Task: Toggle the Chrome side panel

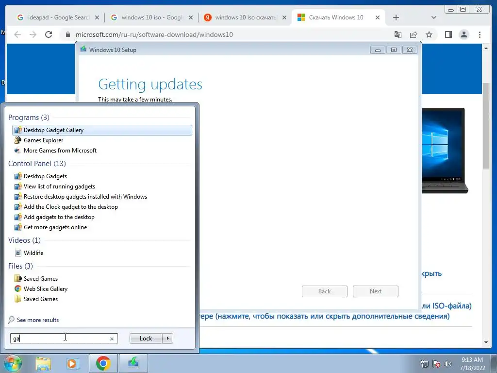Action: coord(448,34)
